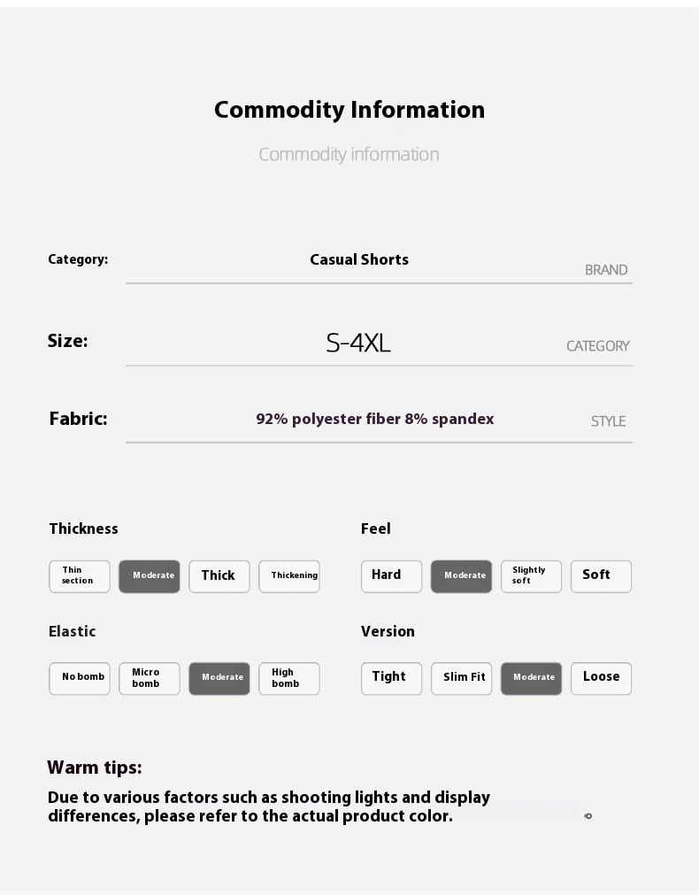Select No bomb under Elastic
Screen dimensions: 699x895
click(x=80, y=678)
